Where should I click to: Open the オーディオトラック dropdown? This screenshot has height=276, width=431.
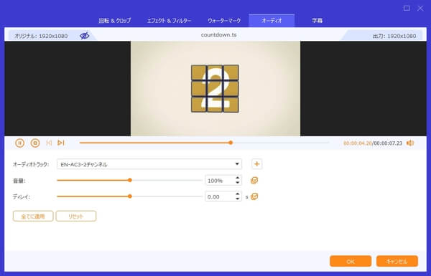[149, 164]
